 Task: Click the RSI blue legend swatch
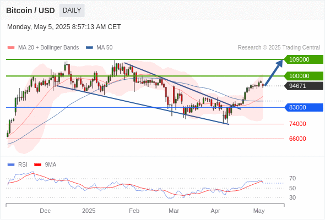[11, 165]
